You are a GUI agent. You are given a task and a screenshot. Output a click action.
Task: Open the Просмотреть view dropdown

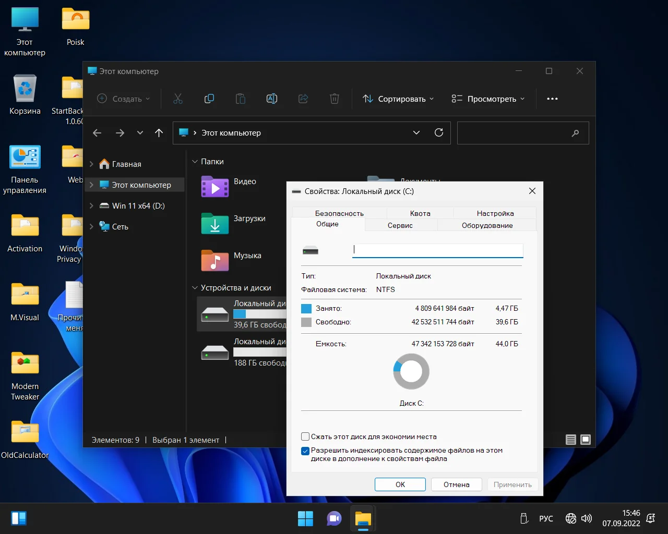488,99
